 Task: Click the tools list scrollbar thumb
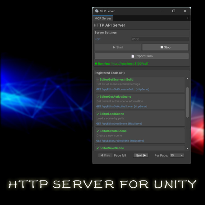[x=187, y=102]
